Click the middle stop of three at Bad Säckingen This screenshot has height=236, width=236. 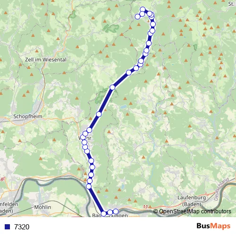[x=110, y=212]
